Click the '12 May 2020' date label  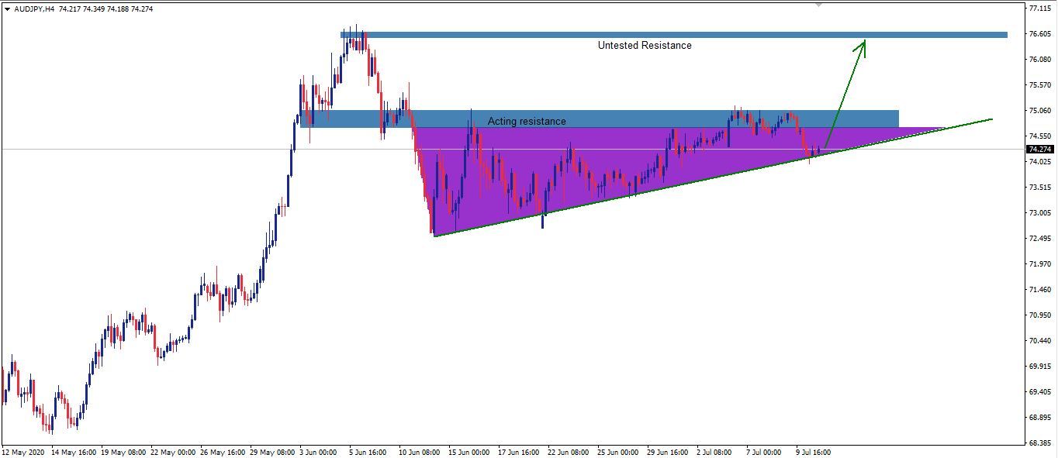[x=23, y=452]
